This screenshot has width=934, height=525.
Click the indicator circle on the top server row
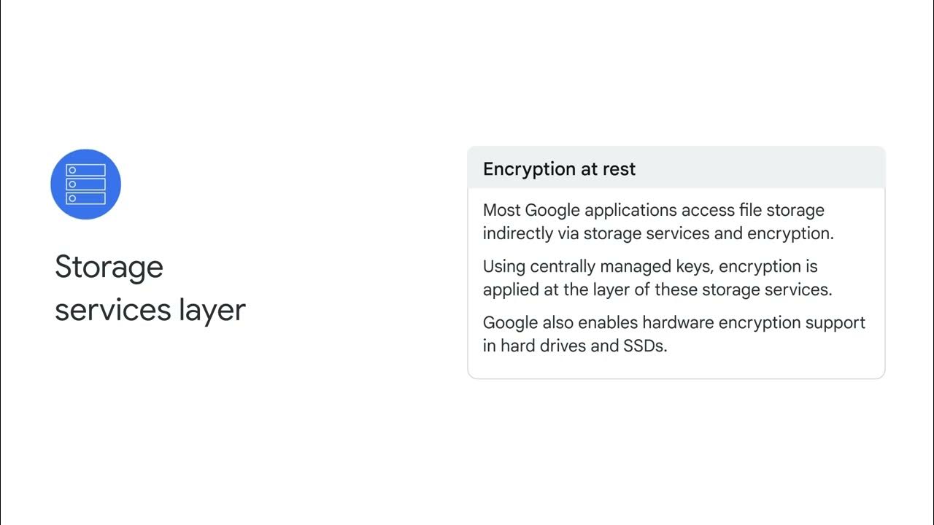[x=72, y=171]
